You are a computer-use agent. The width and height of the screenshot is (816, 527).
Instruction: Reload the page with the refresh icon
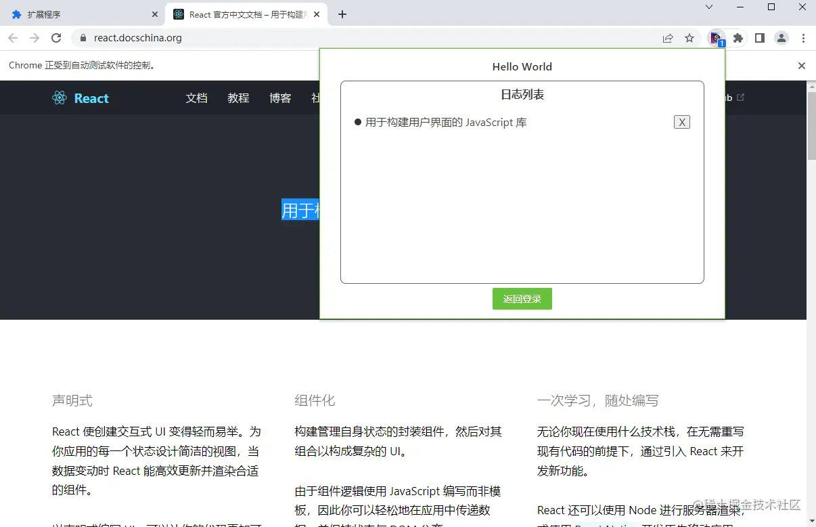click(56, 38)
